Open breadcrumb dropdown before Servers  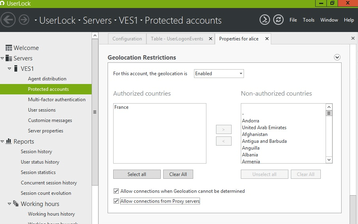coord(79,20)
